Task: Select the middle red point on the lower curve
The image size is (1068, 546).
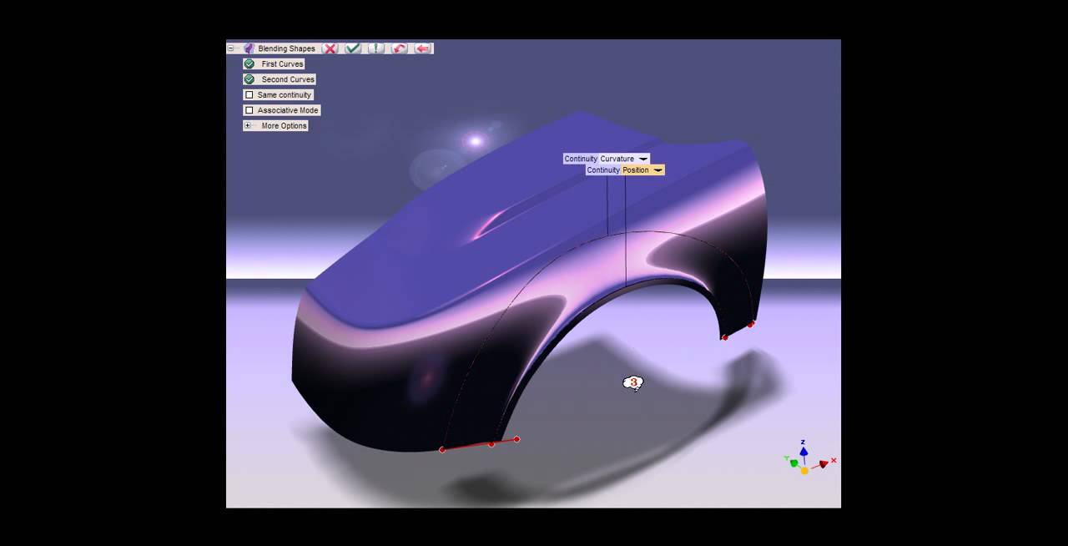Action: 491,444
